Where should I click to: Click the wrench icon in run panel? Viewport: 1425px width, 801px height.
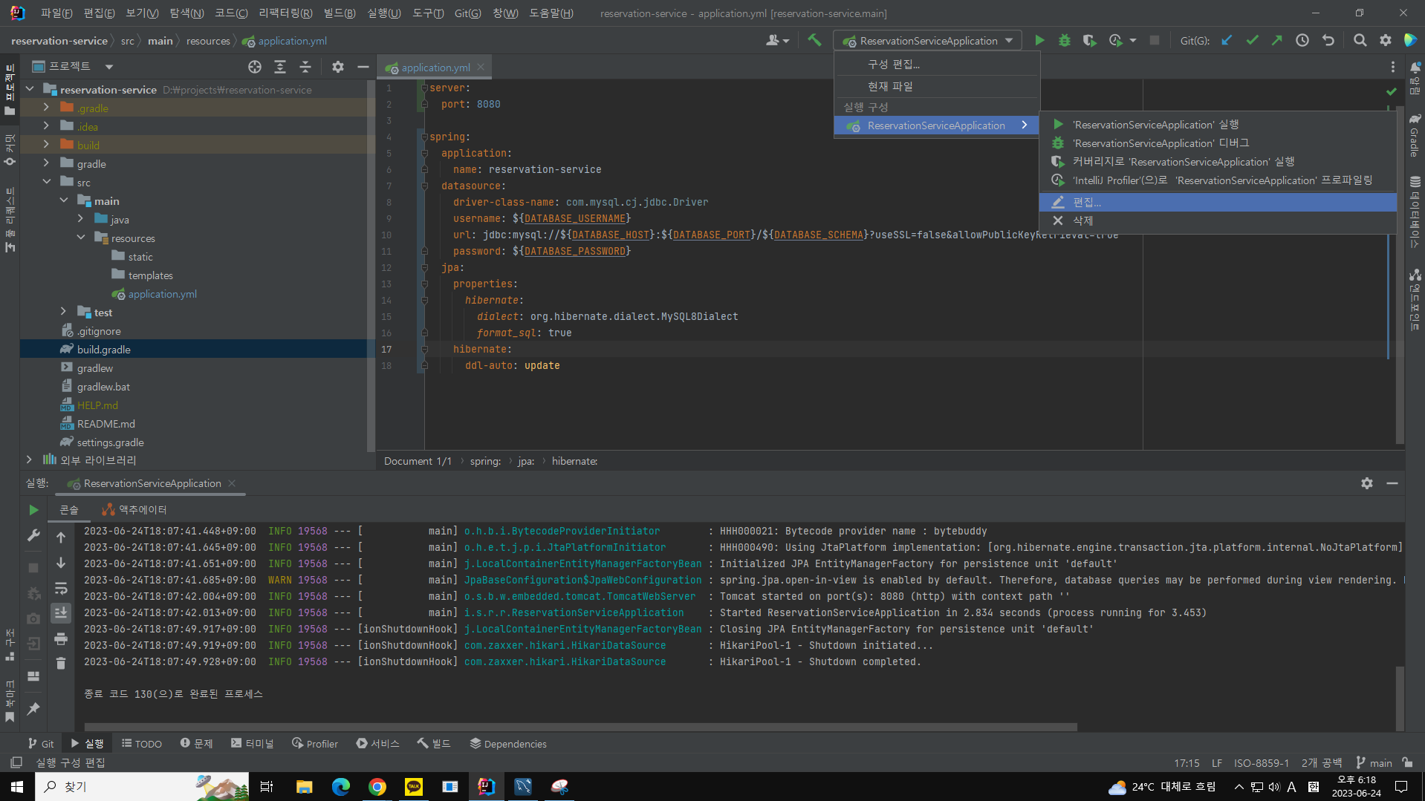tap(33, 536)
